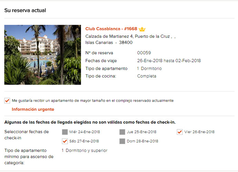The width and height of the screenshot is (238, 172).
Task: Click the invalid check-in dates warning message
Action: [x=90, y=122]
